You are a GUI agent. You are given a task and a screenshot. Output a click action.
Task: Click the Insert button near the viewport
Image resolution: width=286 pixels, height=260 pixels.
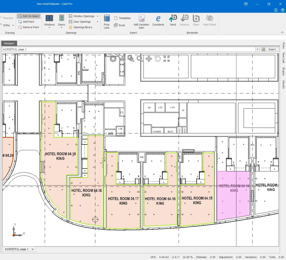[270, 49]
